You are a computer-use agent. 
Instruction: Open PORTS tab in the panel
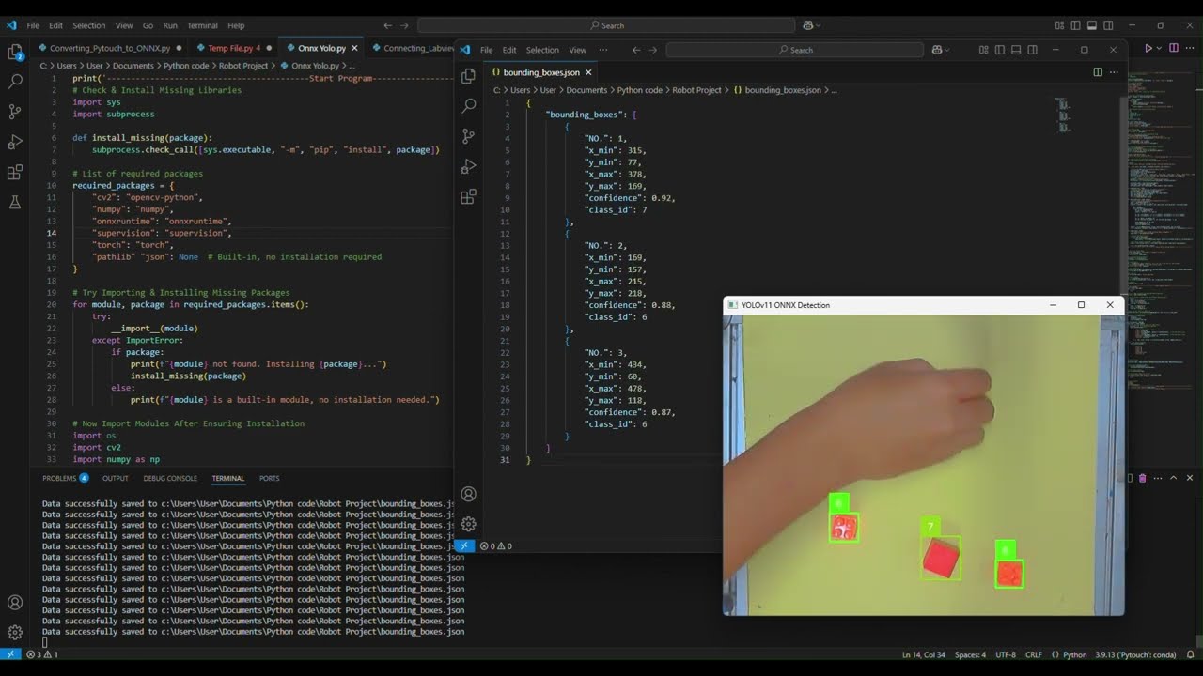click(x=269, y=478)
